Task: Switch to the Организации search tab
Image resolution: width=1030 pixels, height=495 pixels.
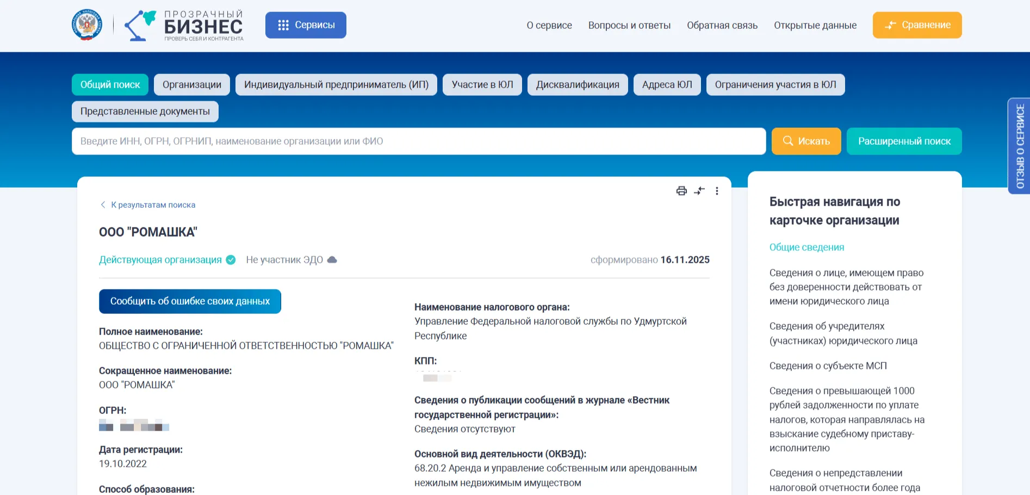Action: 191,84
